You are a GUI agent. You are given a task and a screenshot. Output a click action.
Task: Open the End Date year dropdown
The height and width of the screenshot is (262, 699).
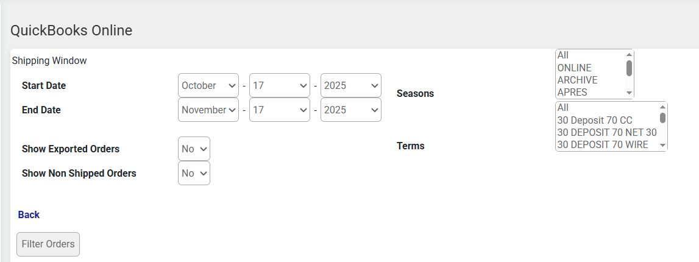click(351, 110)
